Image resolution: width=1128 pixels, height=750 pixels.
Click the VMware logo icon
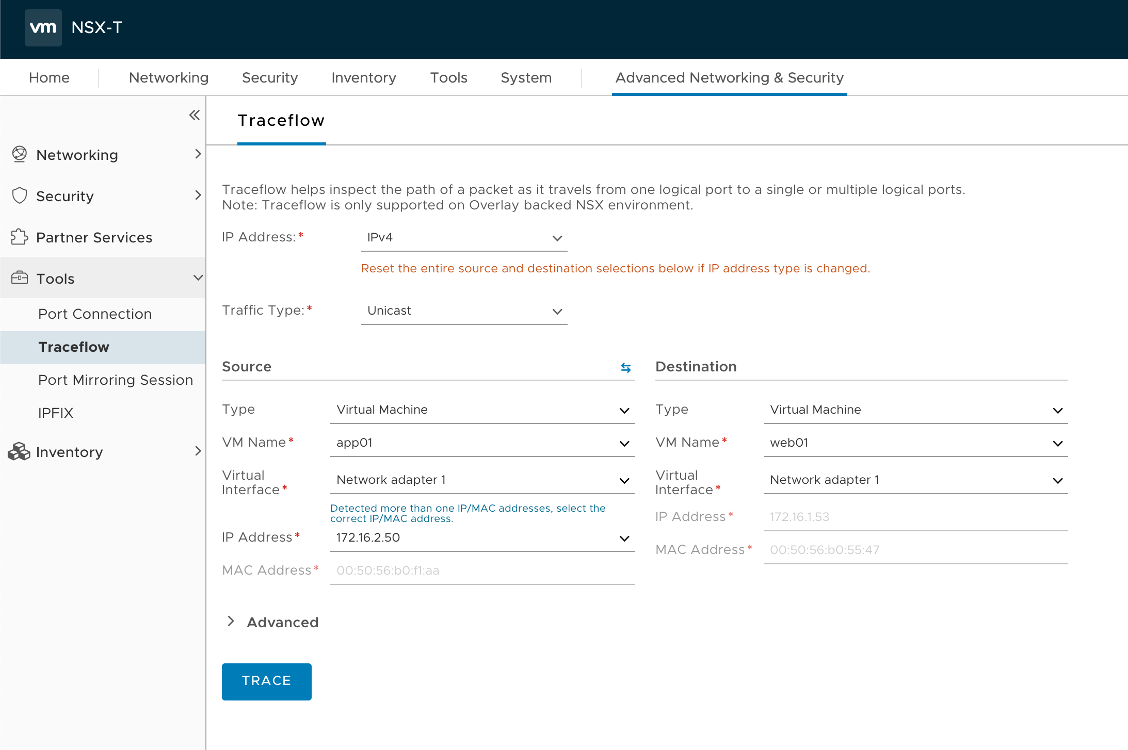[x=43, y=28]
